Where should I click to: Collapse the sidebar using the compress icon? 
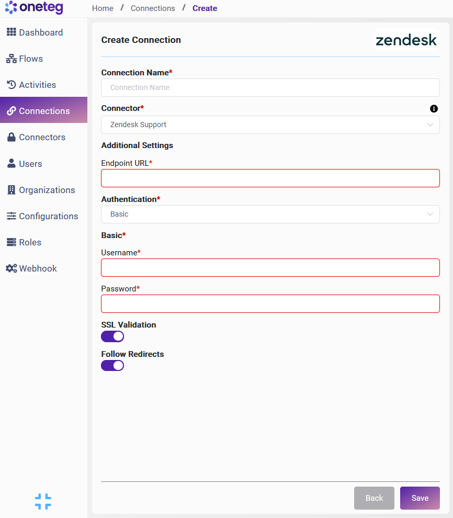click(43, 501)
